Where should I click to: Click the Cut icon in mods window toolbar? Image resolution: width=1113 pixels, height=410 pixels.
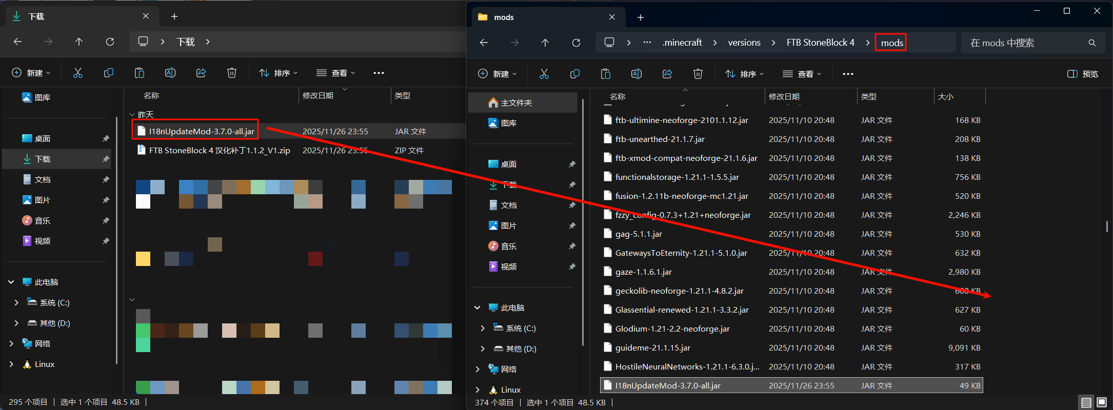pos(544,74)
